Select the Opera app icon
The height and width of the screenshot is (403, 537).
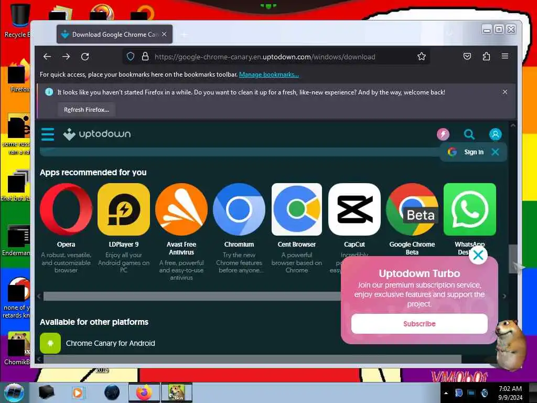[66, 209]
